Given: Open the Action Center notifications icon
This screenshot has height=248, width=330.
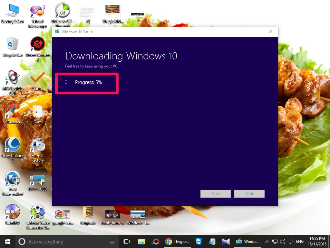Looking at the screenshot, I should coord(290,242).
